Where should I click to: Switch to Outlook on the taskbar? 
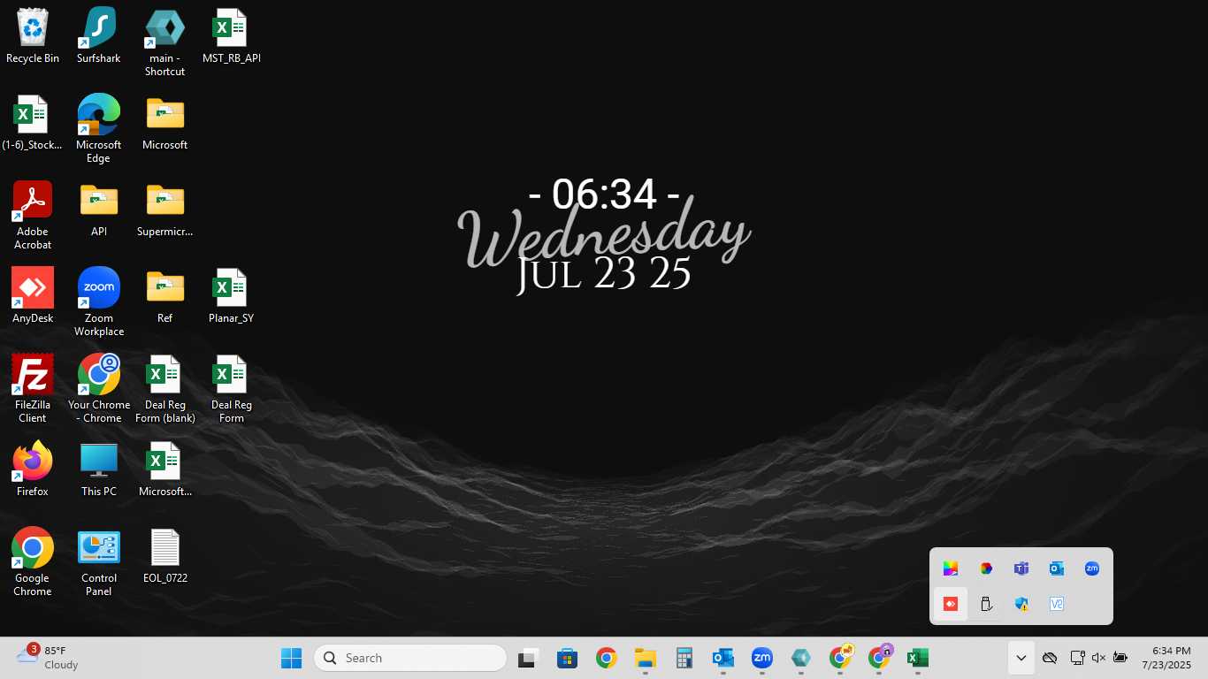723,658
